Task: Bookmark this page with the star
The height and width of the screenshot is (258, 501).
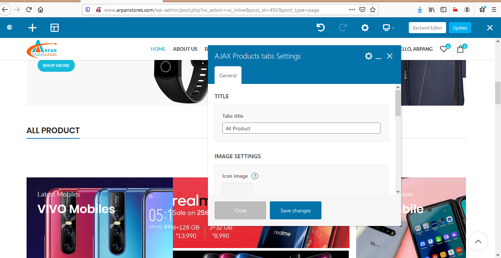Action: 373,10
